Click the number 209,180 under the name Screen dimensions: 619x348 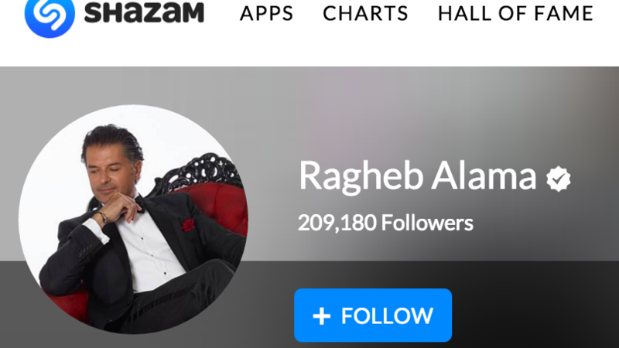point(337,223)
